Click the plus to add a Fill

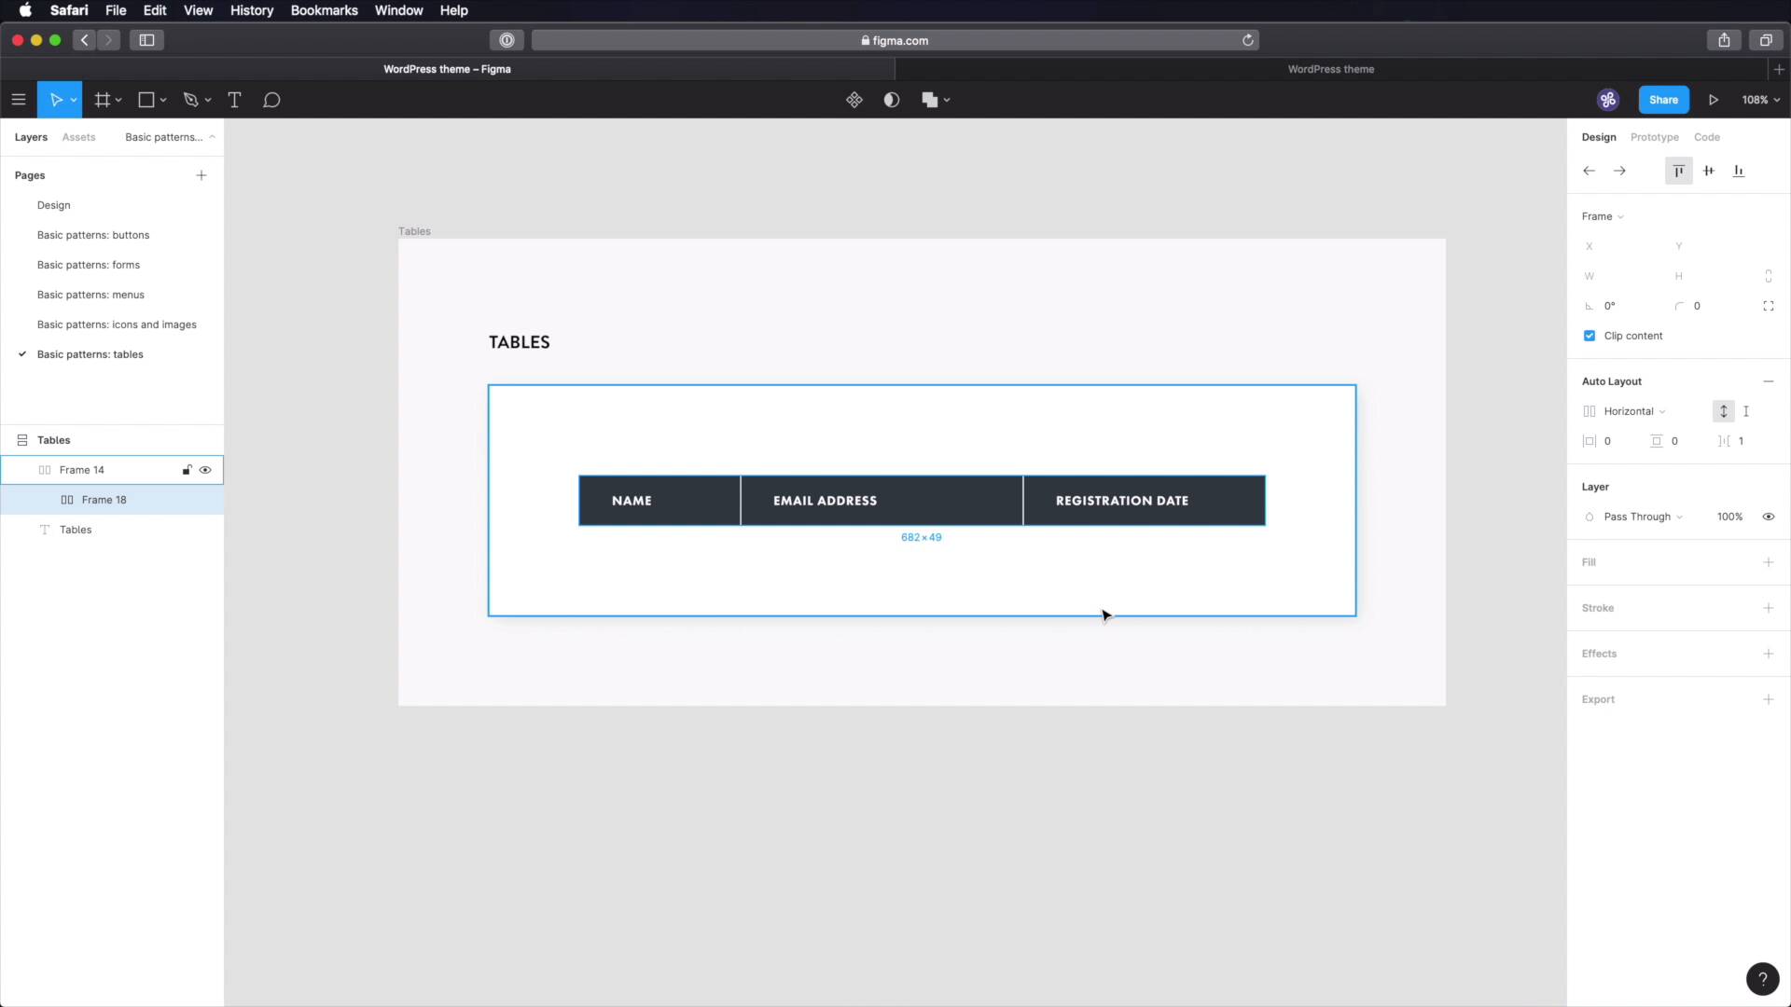(1769, 562)
